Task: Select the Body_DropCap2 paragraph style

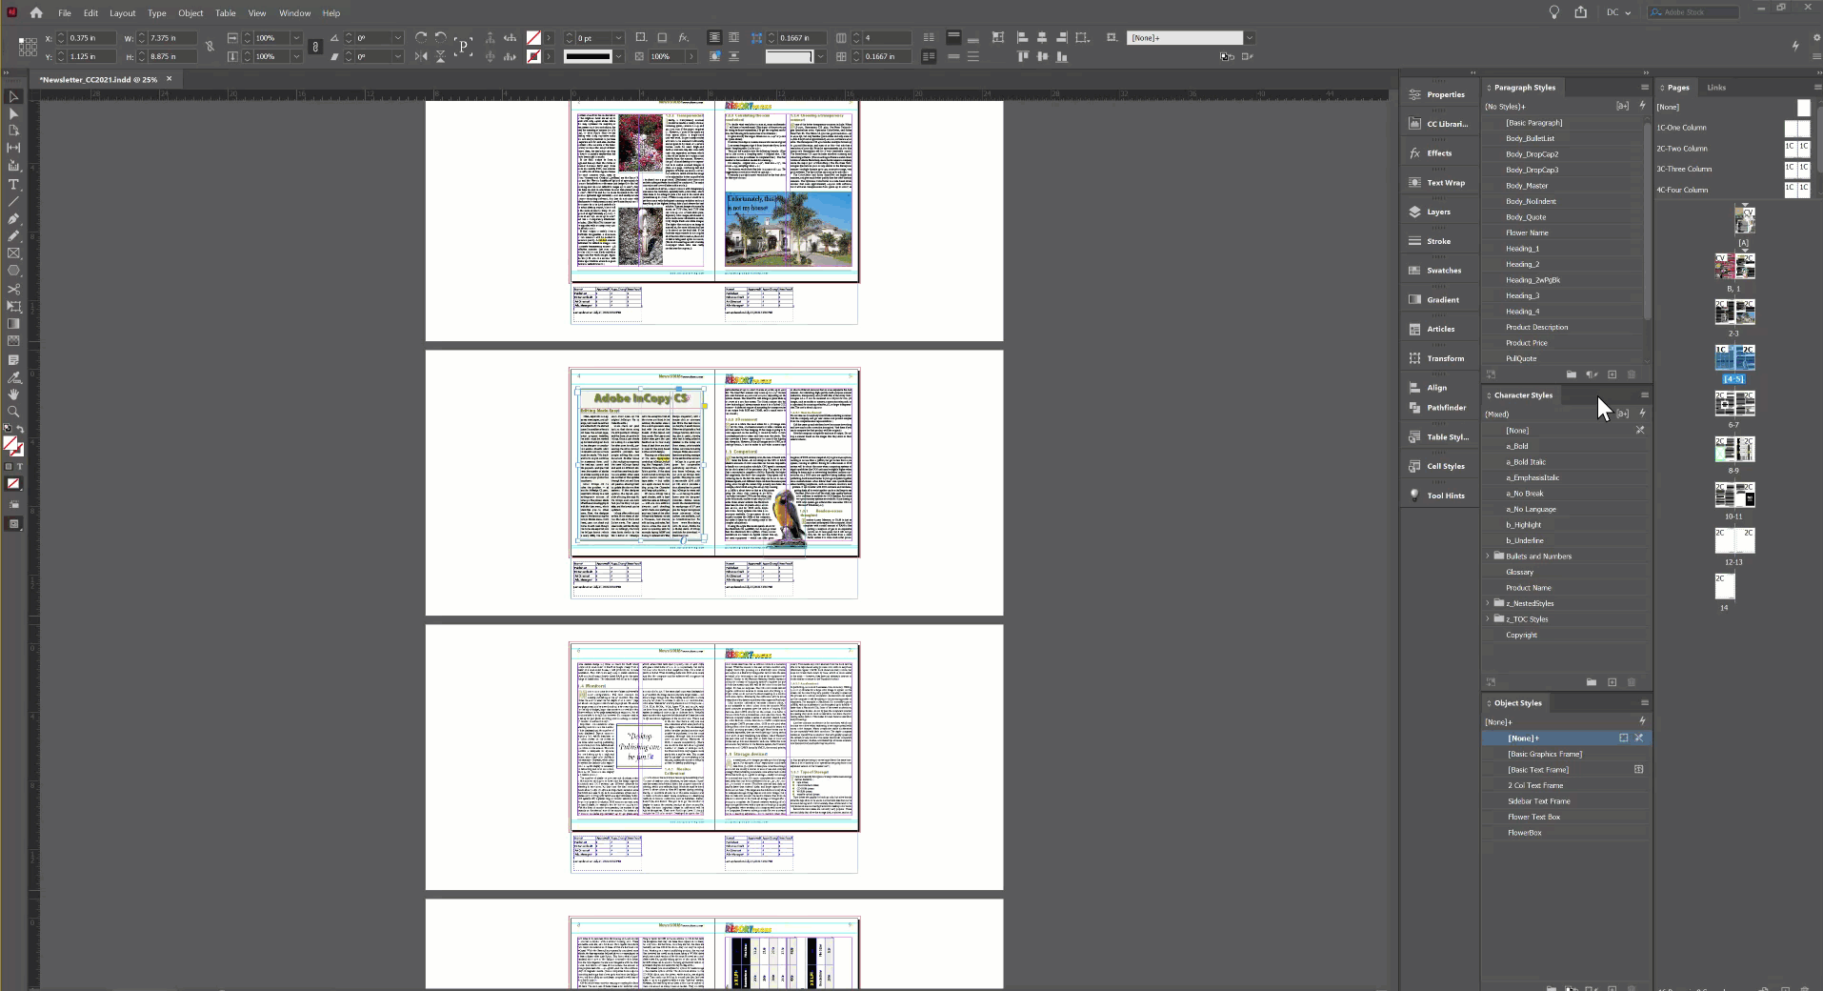Action: (x=1532, y=153)
